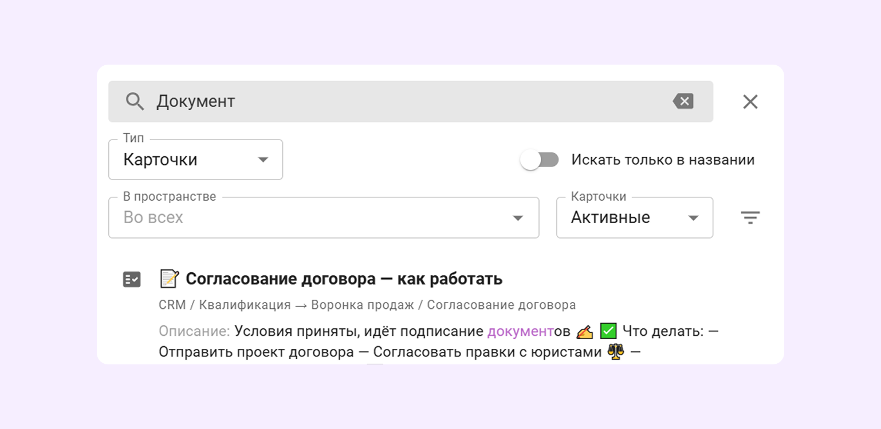Select Воронка продаж in the breadcrumb
This screenshot has width=881, height=429.
pyautogui.click(x=361, y=304)
